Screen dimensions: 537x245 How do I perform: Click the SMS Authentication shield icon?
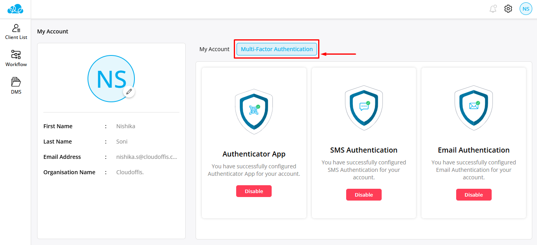point(364,108)
